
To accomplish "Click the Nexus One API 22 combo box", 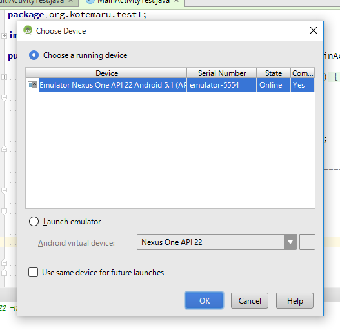I will [x=217, y=242].
